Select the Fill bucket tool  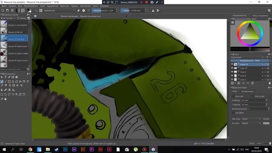[2, 90]
